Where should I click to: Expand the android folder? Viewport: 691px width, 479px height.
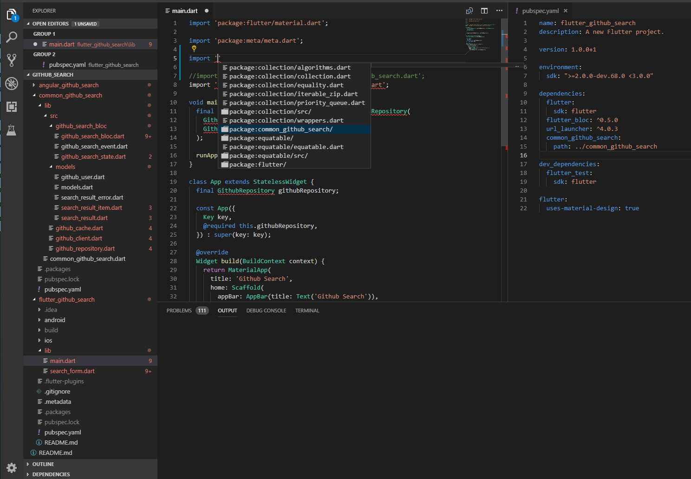[x=39, y=320]
